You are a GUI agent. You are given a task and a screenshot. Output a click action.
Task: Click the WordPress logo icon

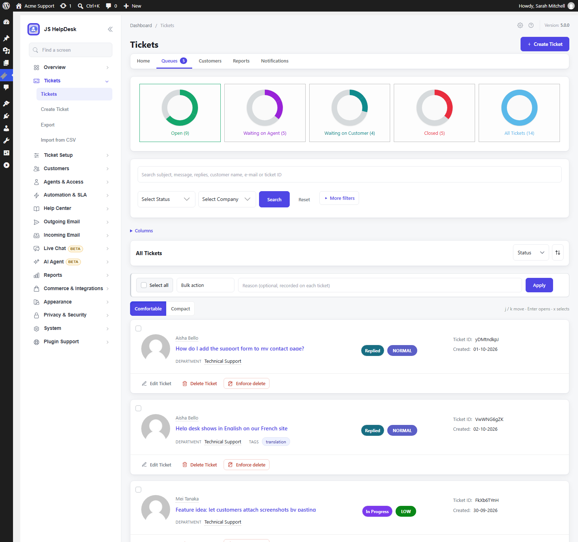pos(6,6)
